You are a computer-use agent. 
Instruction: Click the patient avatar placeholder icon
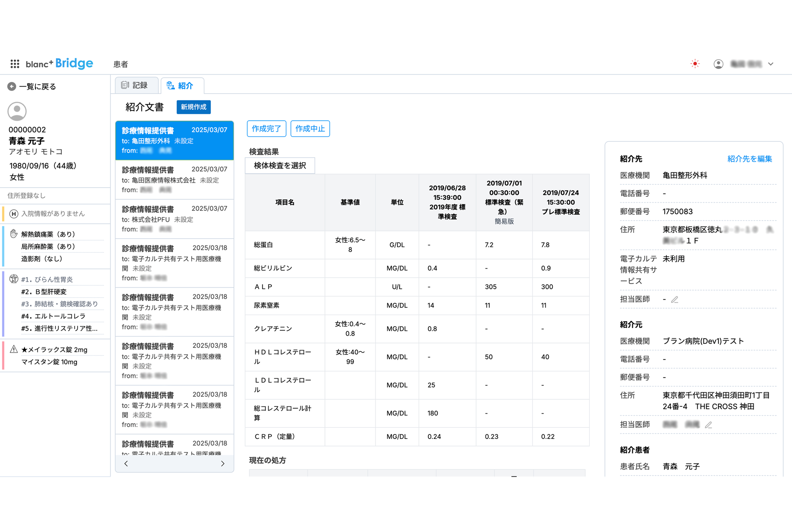pos(17,112)
